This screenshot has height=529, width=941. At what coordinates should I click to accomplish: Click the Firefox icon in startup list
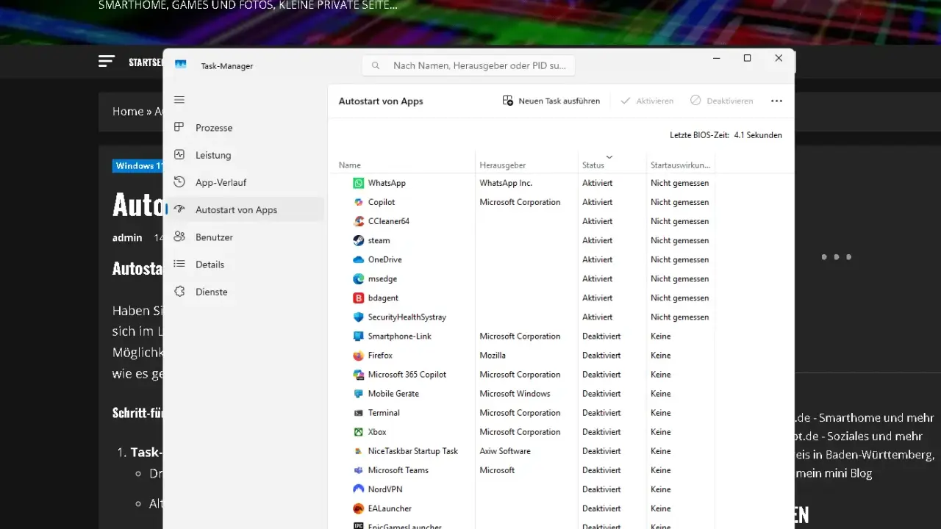[358, 355]
